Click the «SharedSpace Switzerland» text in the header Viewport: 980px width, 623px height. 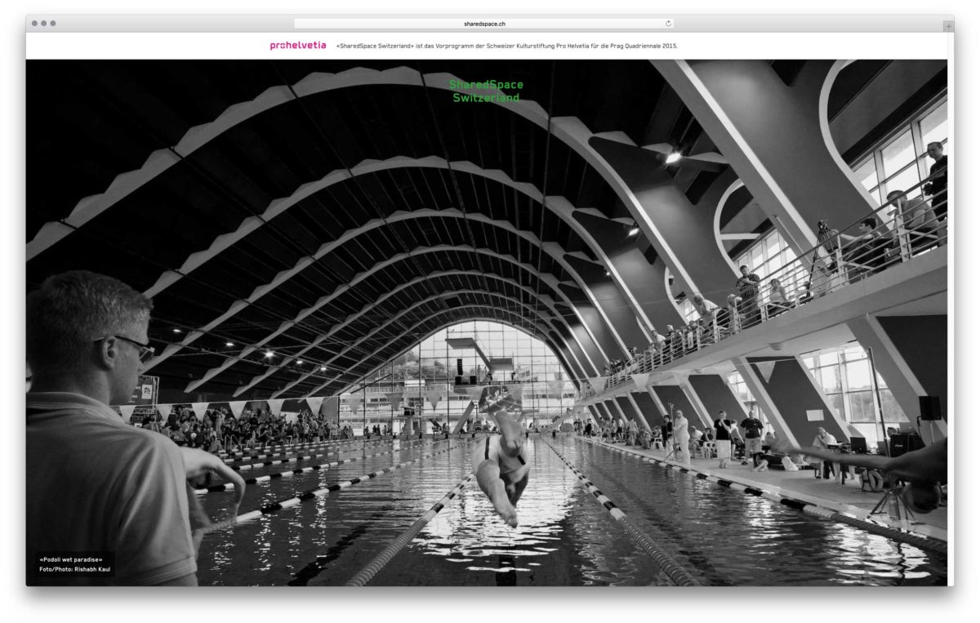pos(375,46)
